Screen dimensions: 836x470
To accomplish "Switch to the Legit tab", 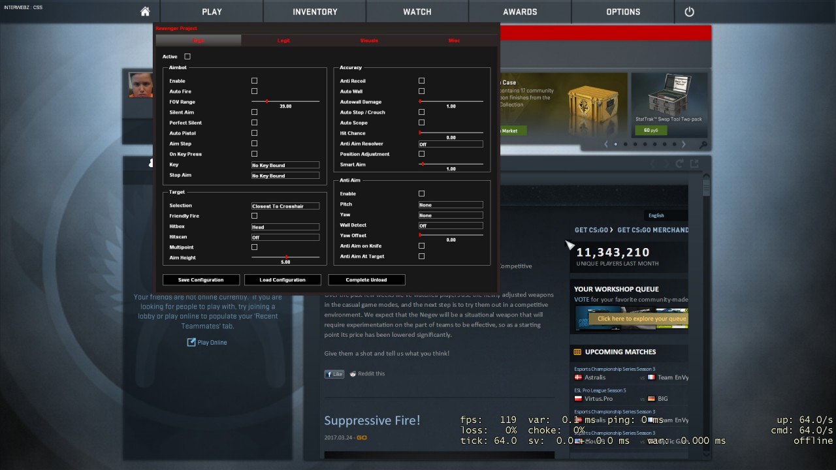I will (283, 40).
